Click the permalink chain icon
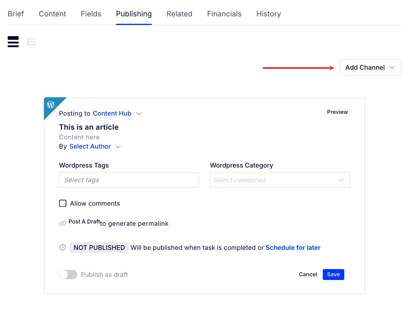Screen dimensions: 413x319 pos(62,223)
